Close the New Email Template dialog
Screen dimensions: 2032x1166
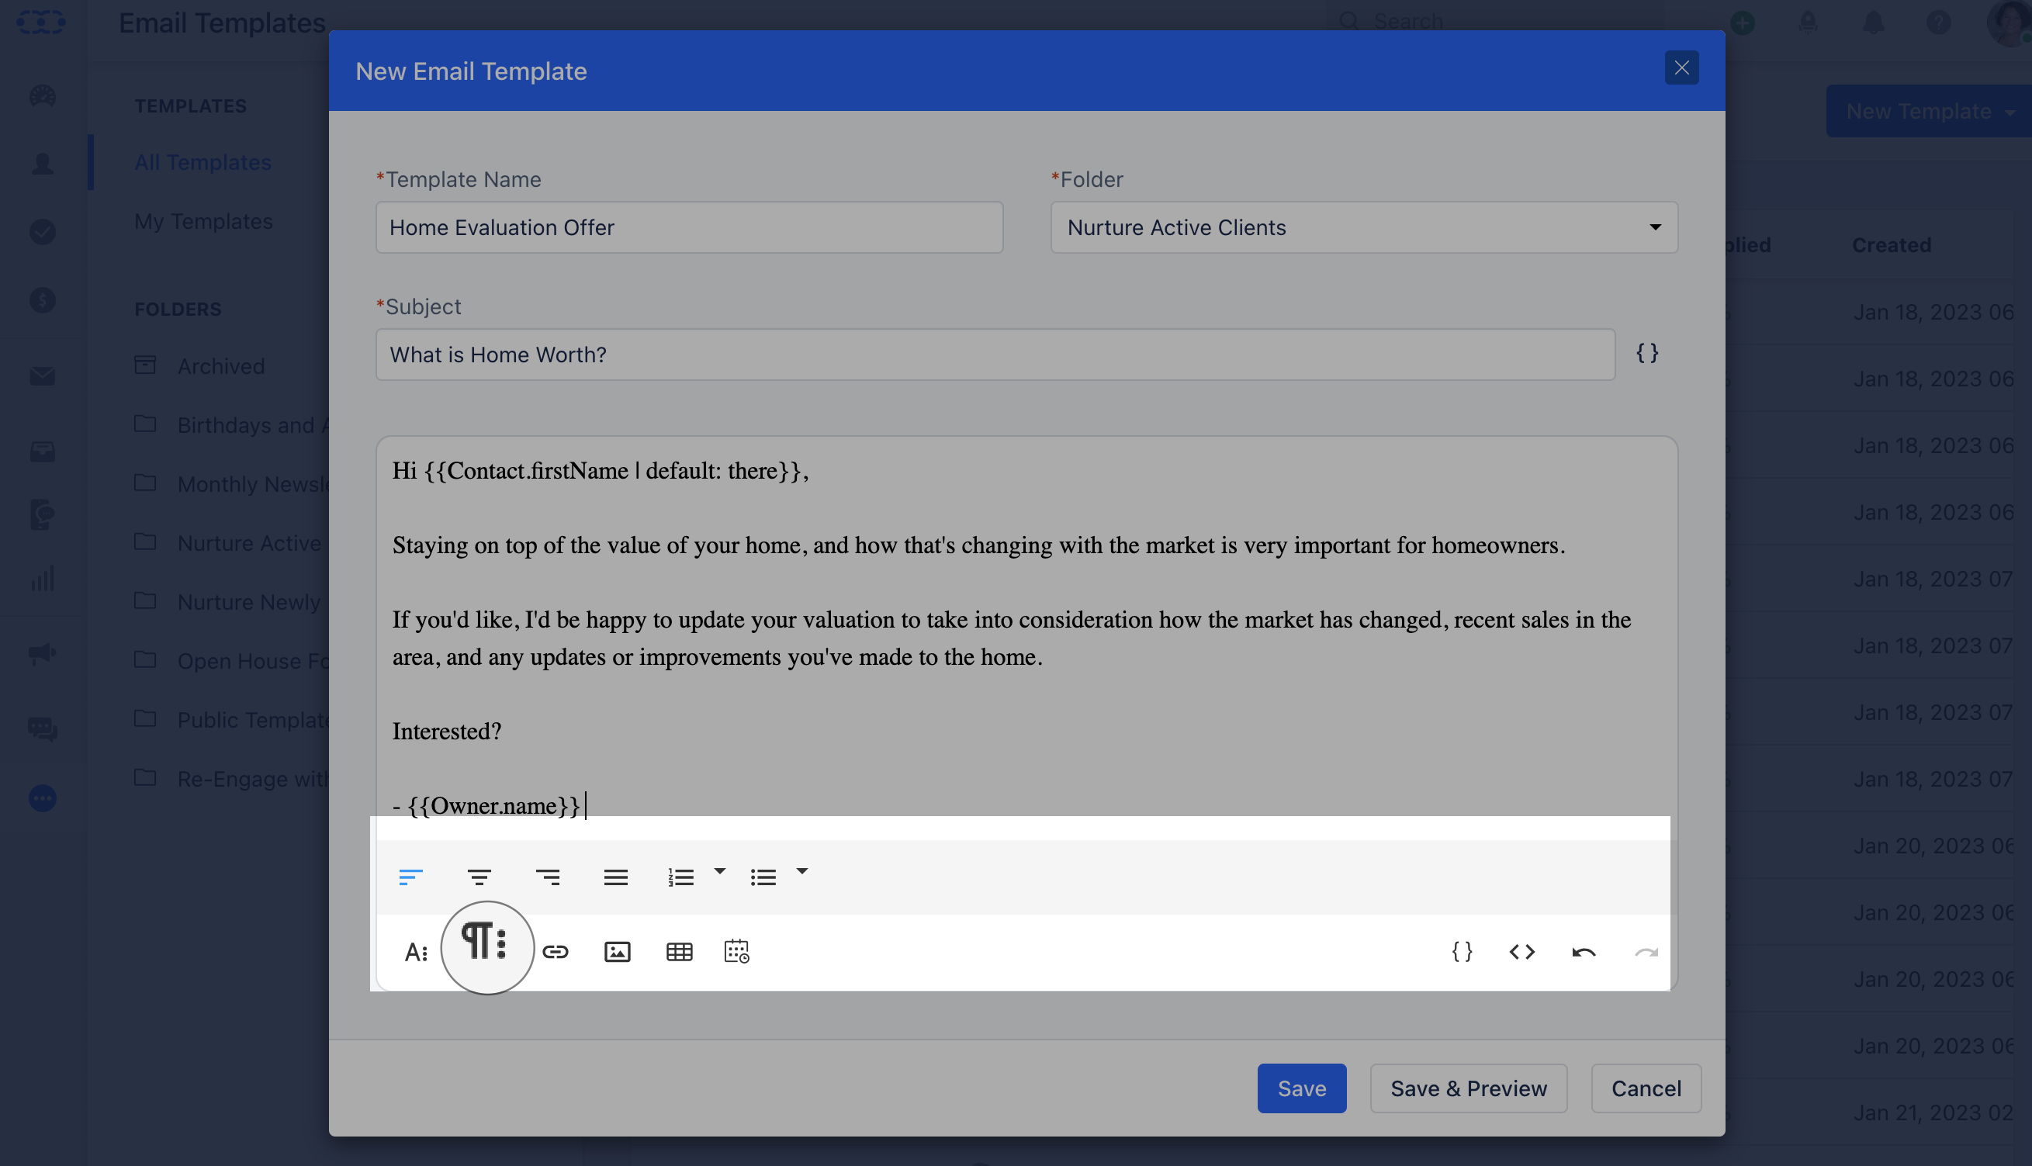click(1681, 68)
